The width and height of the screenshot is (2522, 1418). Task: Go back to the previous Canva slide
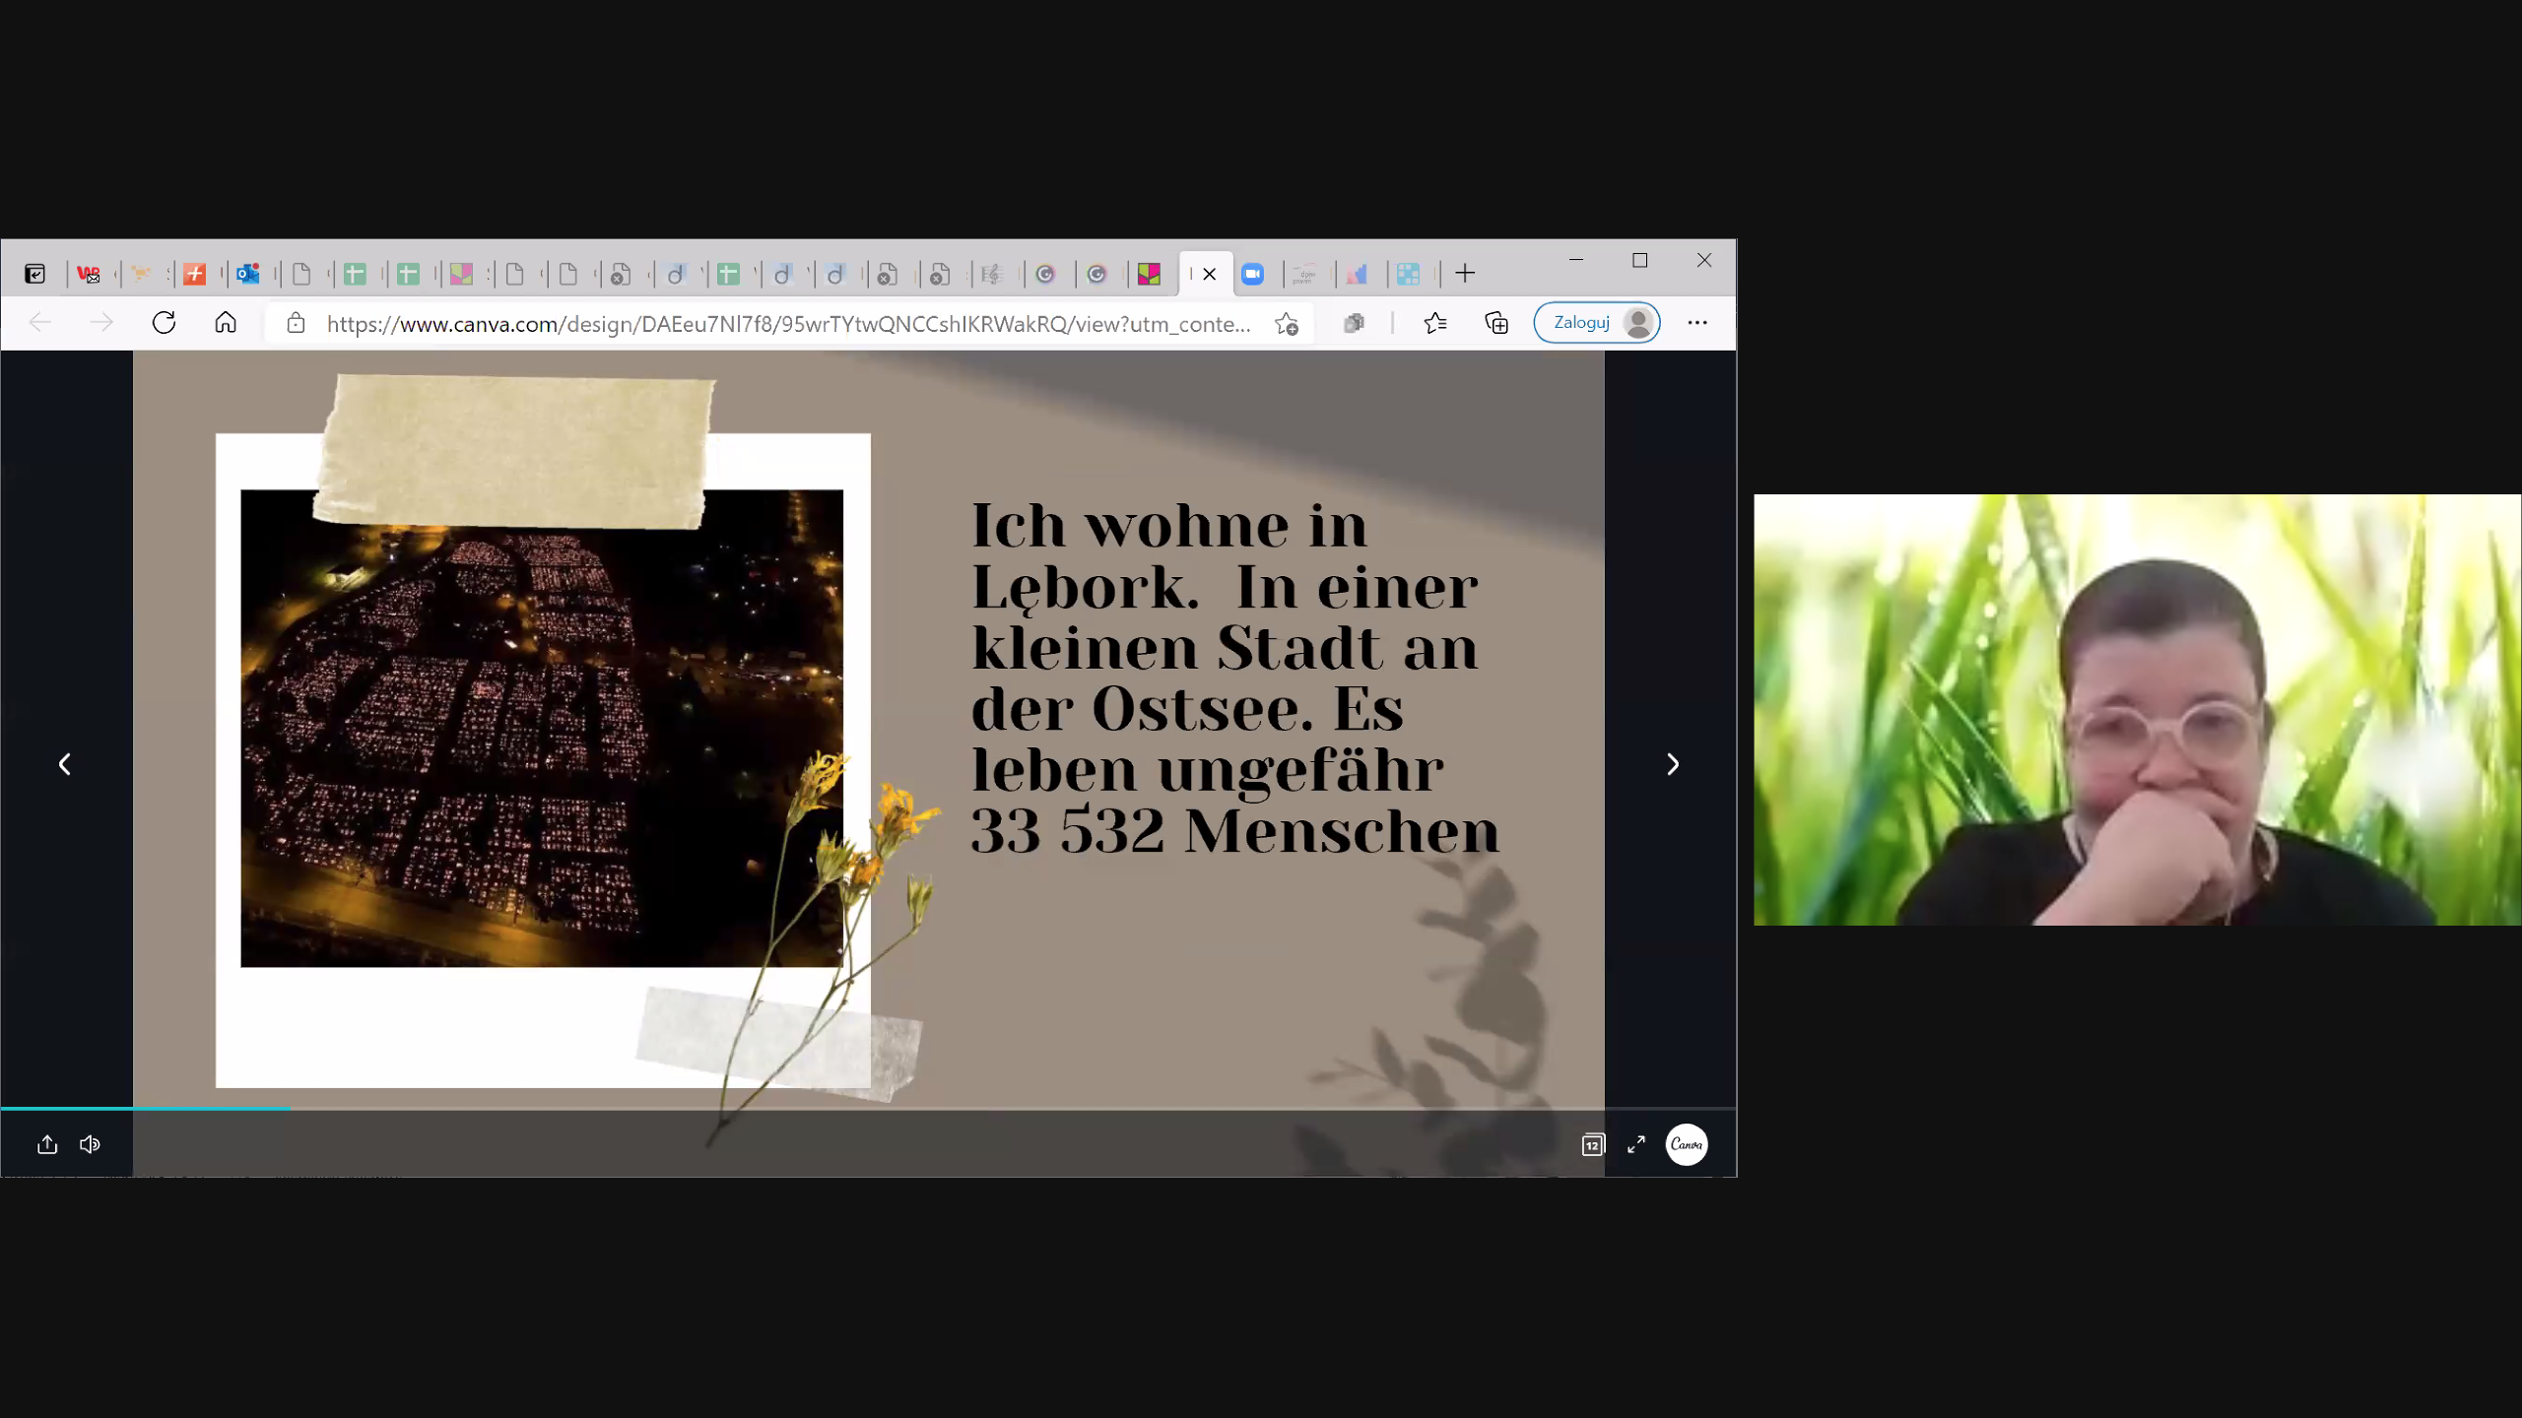tap(65, 764)
